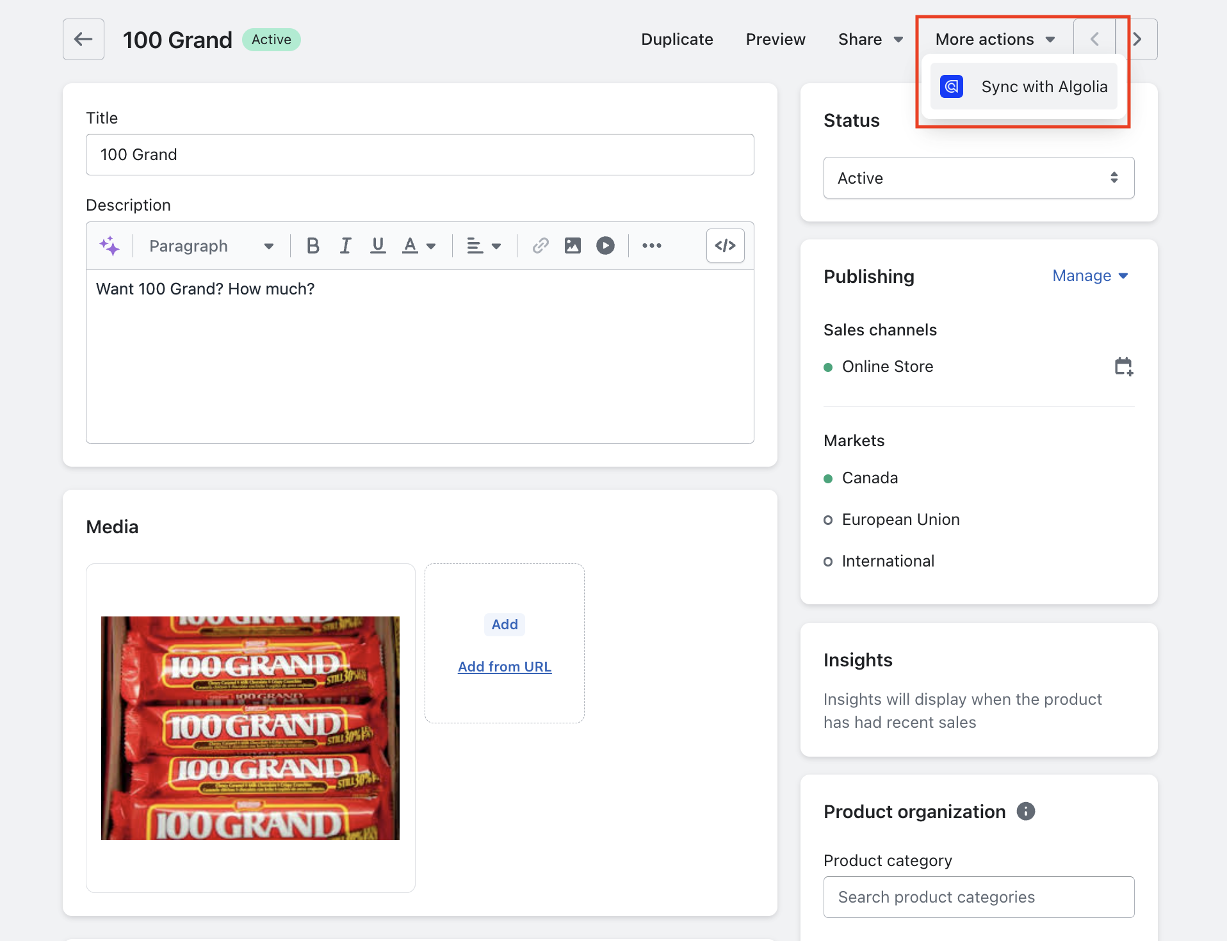Toggle underline formatting
1227x941 pixels.
(x=378, y=246)
